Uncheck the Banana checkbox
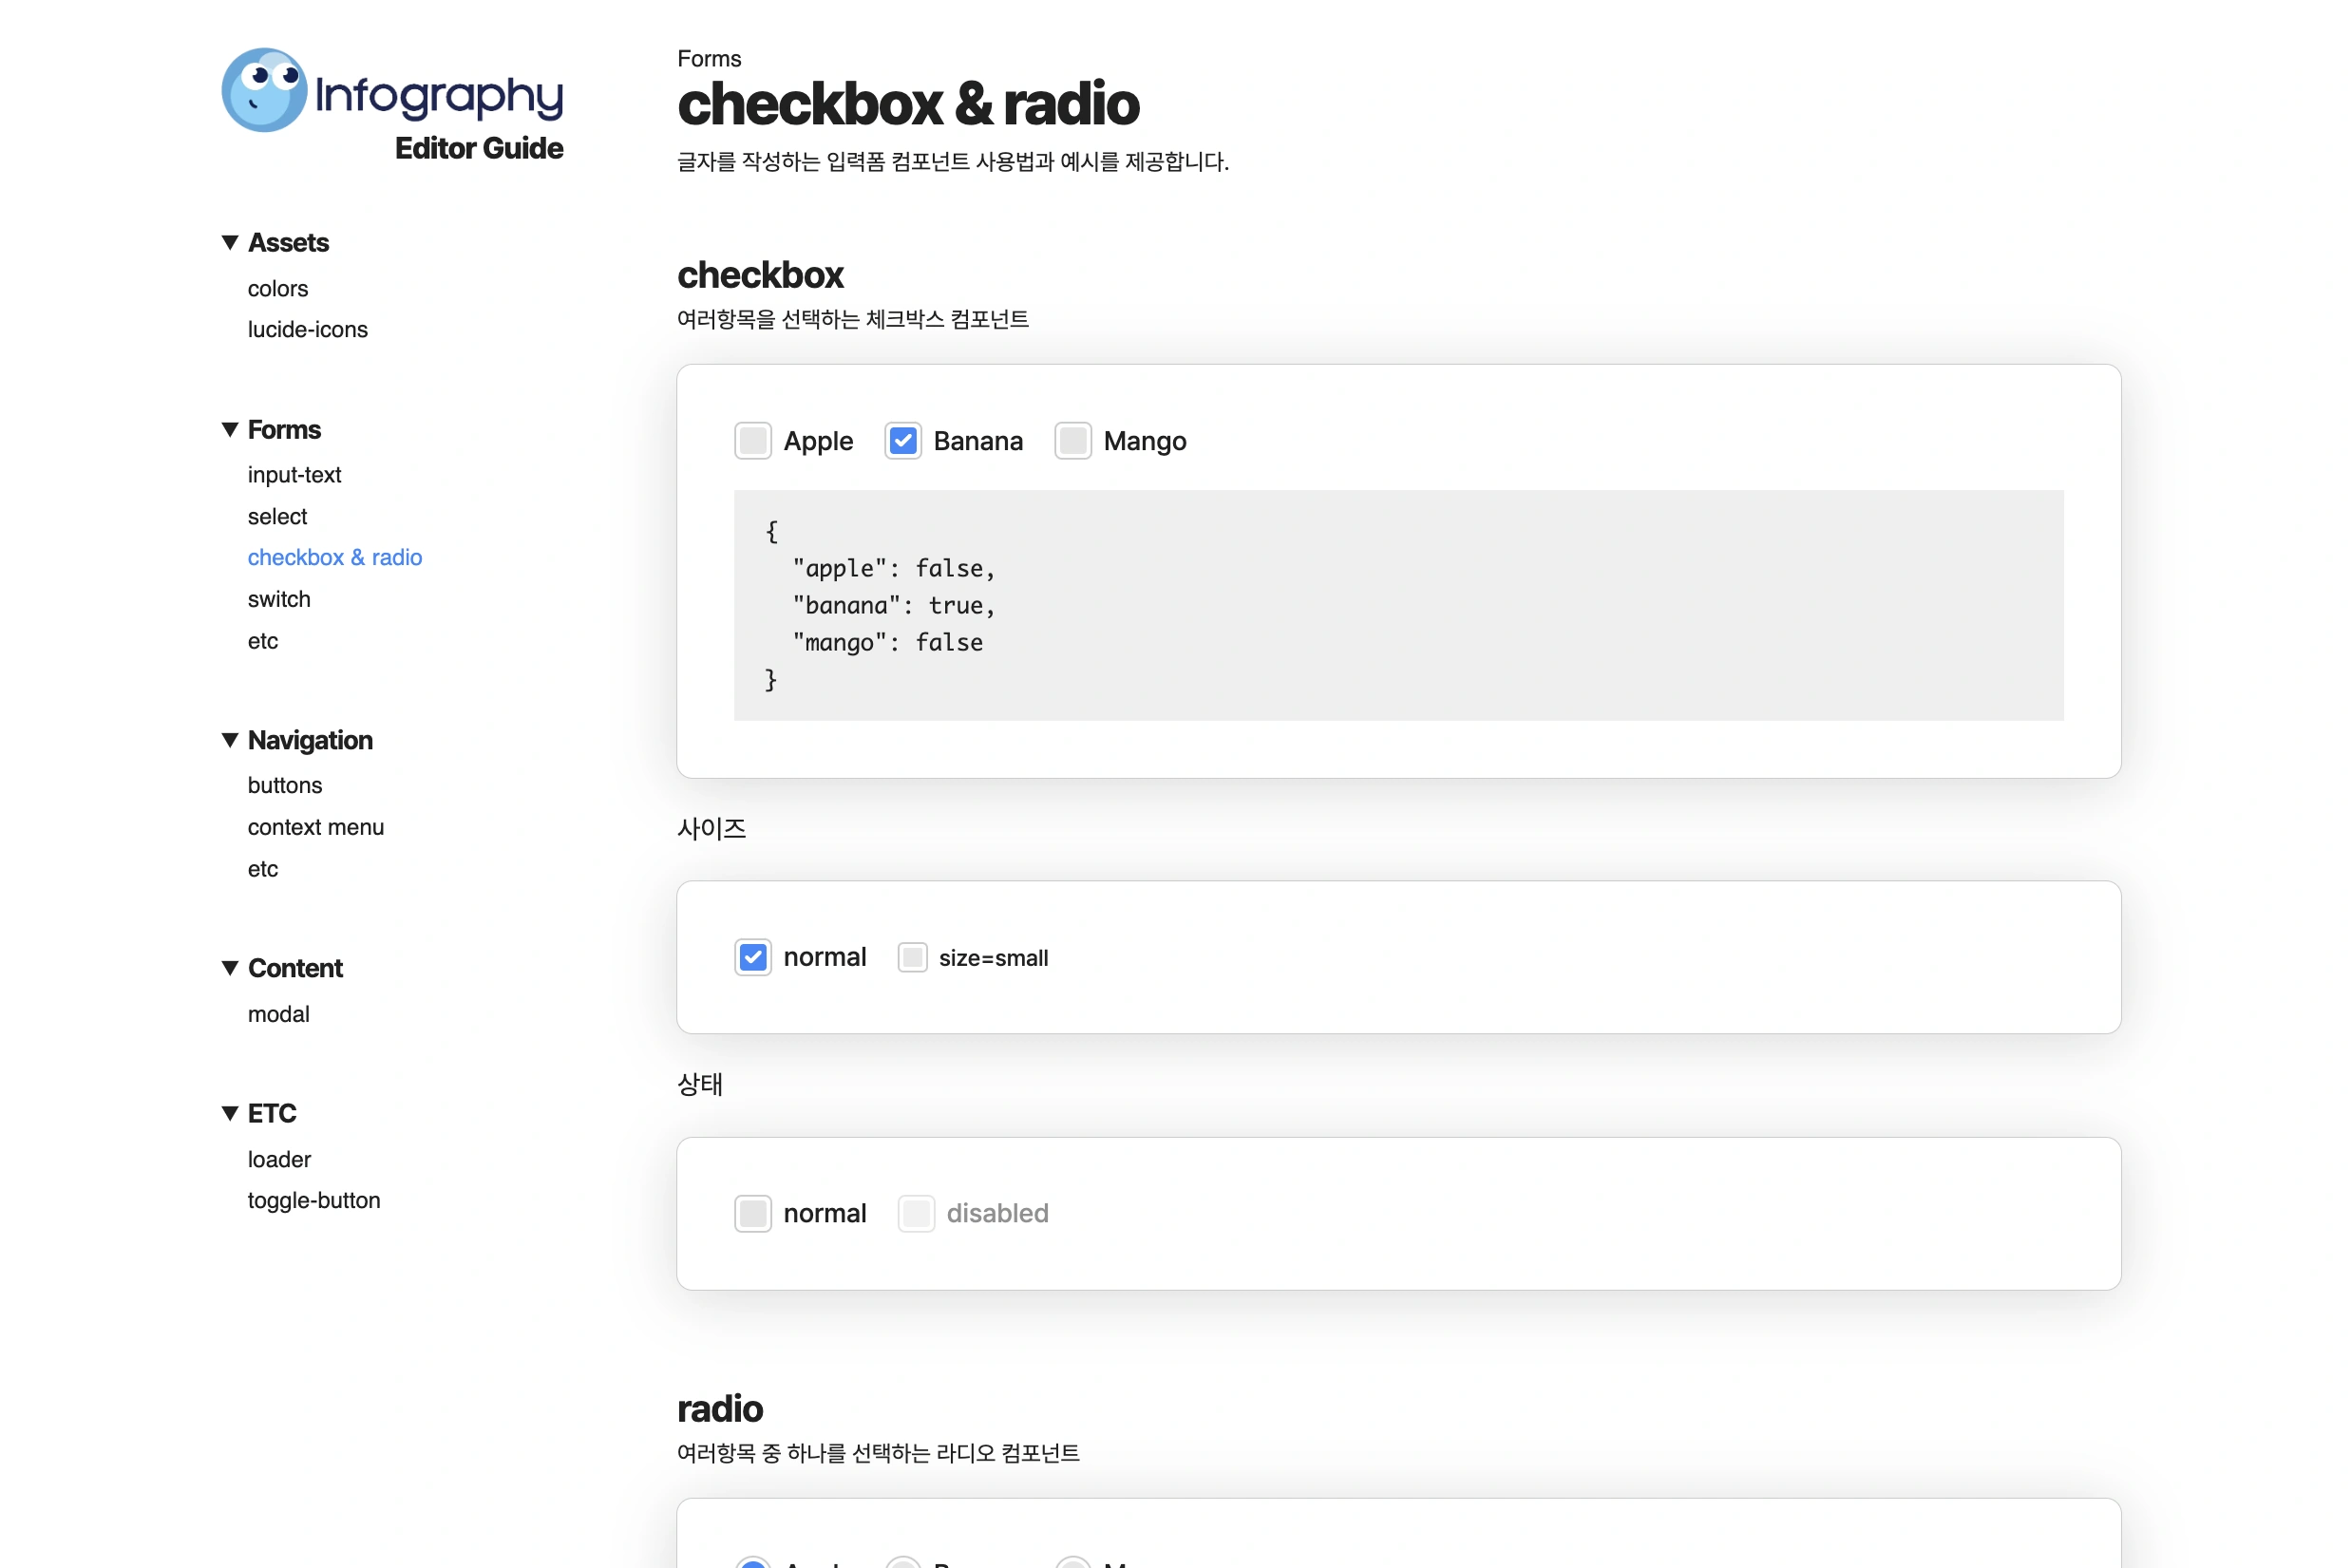The height and width of the screenshot is (1568, 2352). (903, 441)
